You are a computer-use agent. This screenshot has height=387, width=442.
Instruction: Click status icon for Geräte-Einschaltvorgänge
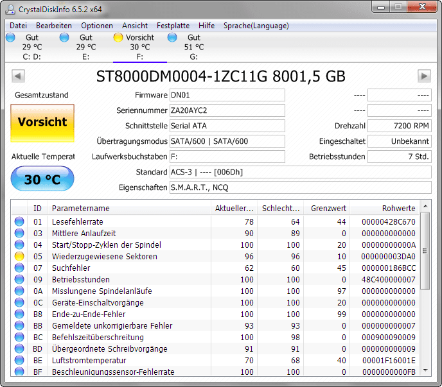tap(19, 302)
